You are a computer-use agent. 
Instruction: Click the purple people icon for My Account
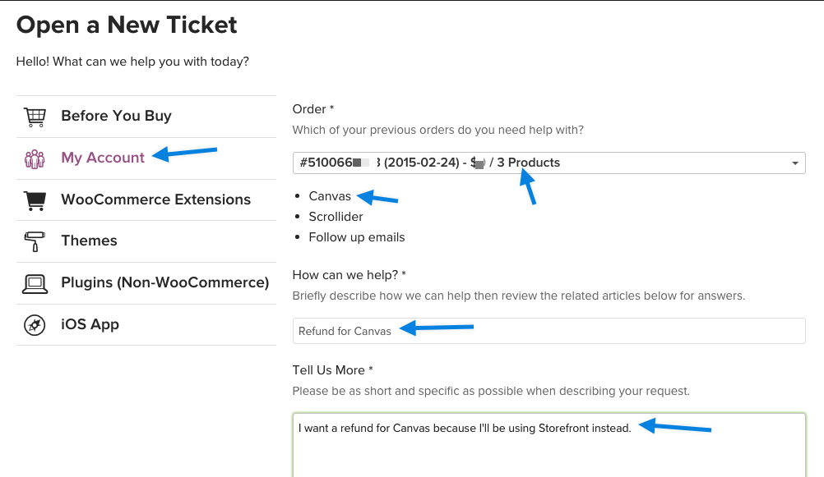click(x=35, y=158)
